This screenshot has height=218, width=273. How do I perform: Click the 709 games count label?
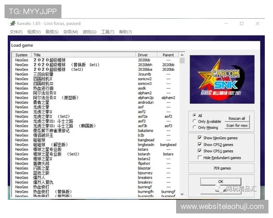click(222, 168)
